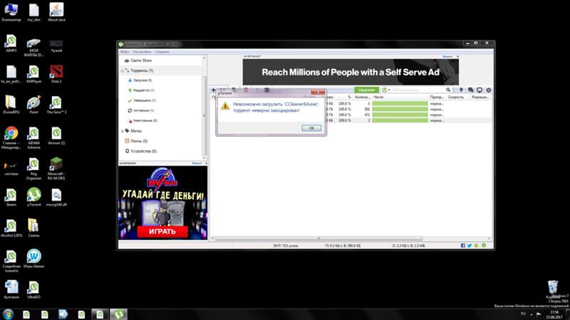Select Ленты (0) RSS feeds item
Viewport: 570px width, 320px height.
click(138, 141)
